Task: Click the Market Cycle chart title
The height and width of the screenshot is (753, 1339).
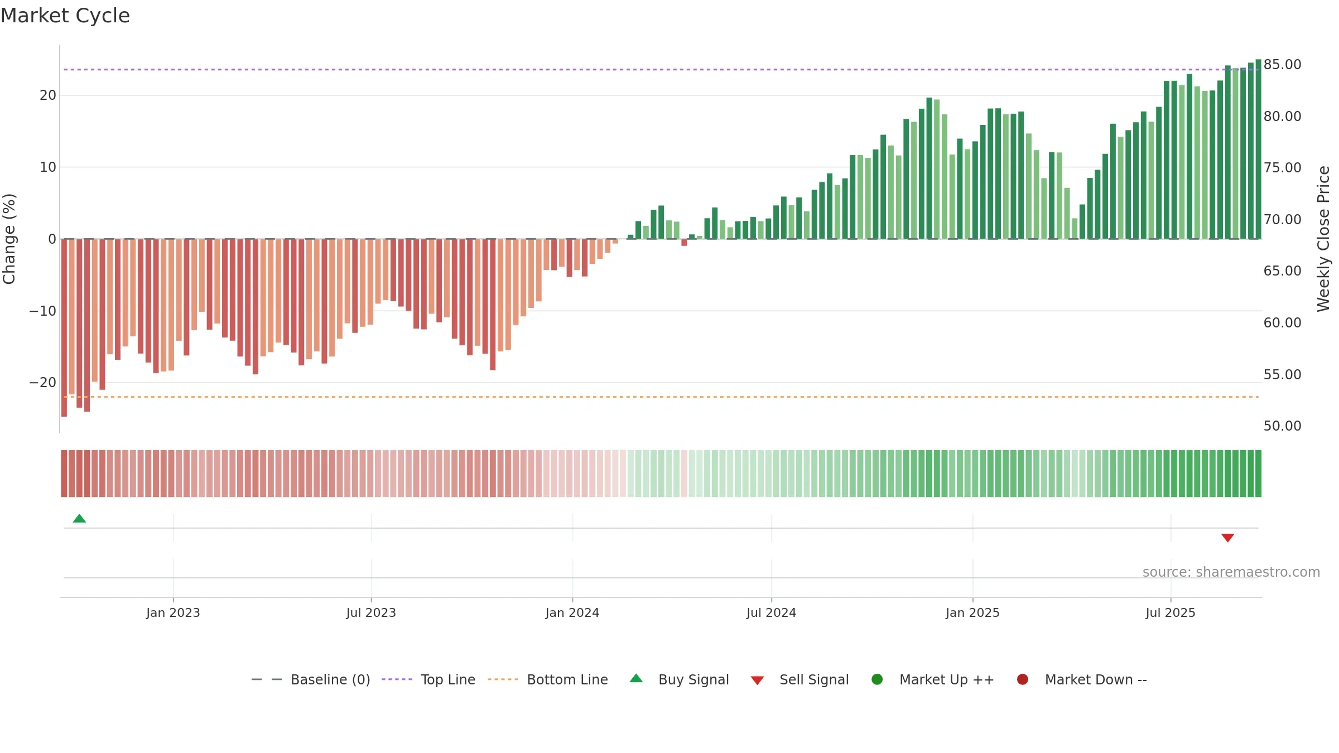Action: [65, 16]
